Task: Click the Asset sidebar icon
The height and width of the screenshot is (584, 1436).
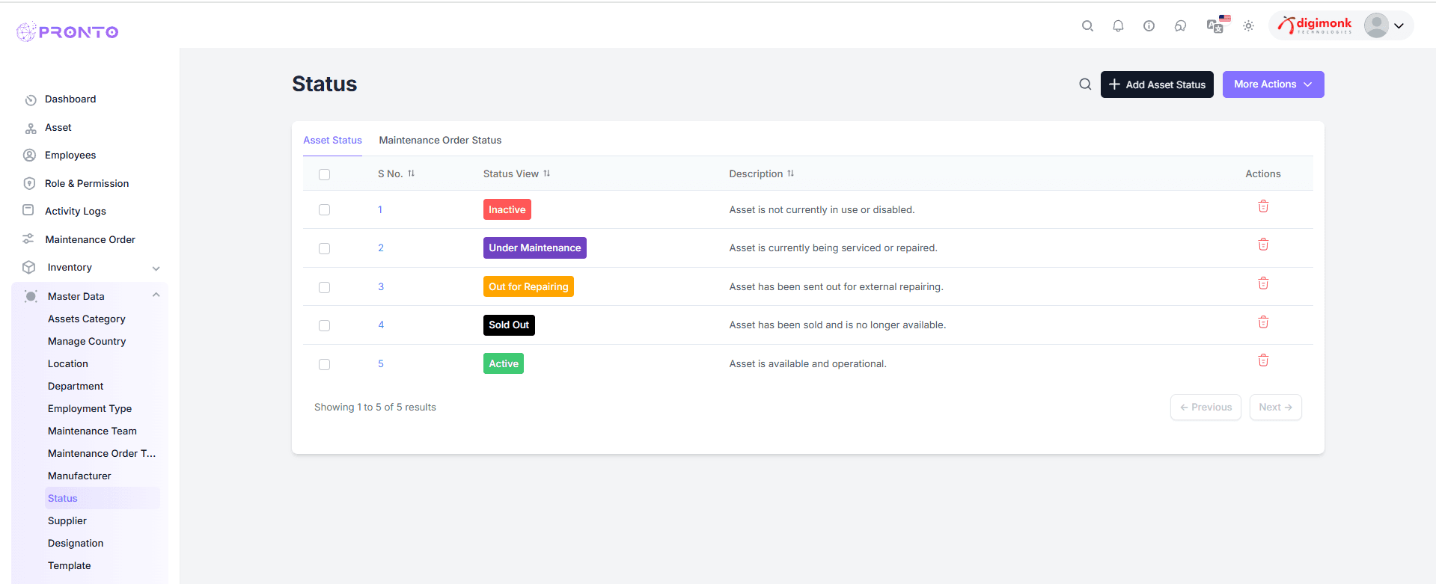Action: coord(30,128)
